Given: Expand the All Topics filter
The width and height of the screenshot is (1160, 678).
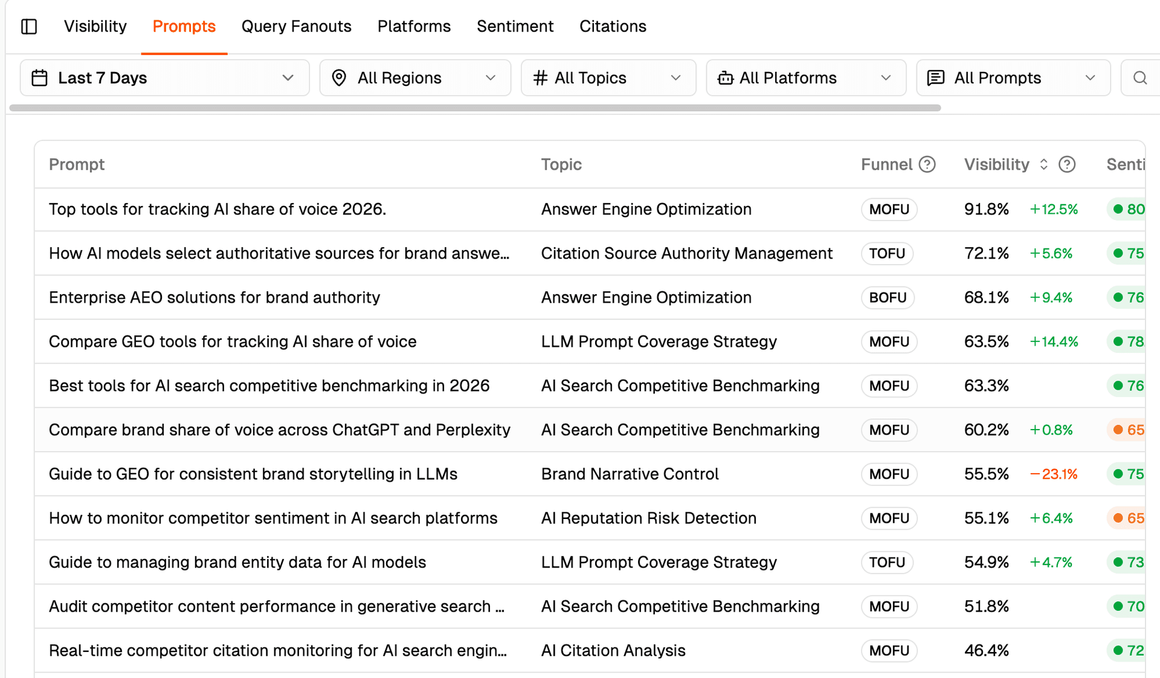Looking at the screenshot, I should 608,78.
